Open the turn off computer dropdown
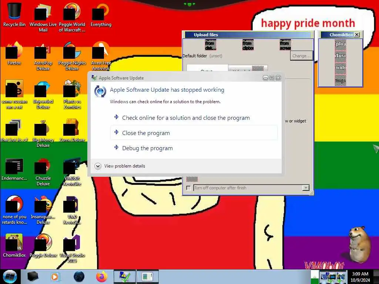The image size is (379, 284). pyautogui.click(x=306, y=188)
